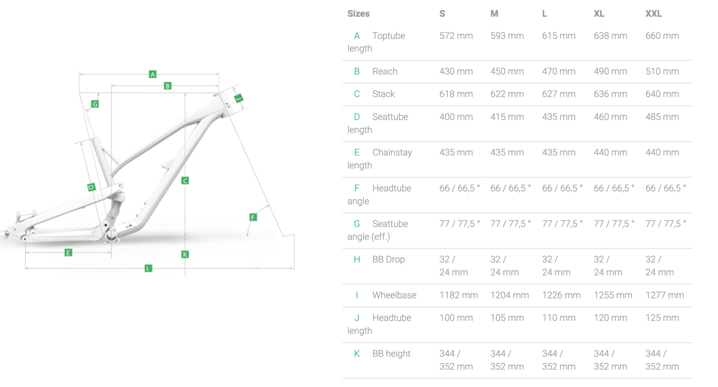Select the S size column header
This screenshot has width=718, height=387.
point(442,14)
